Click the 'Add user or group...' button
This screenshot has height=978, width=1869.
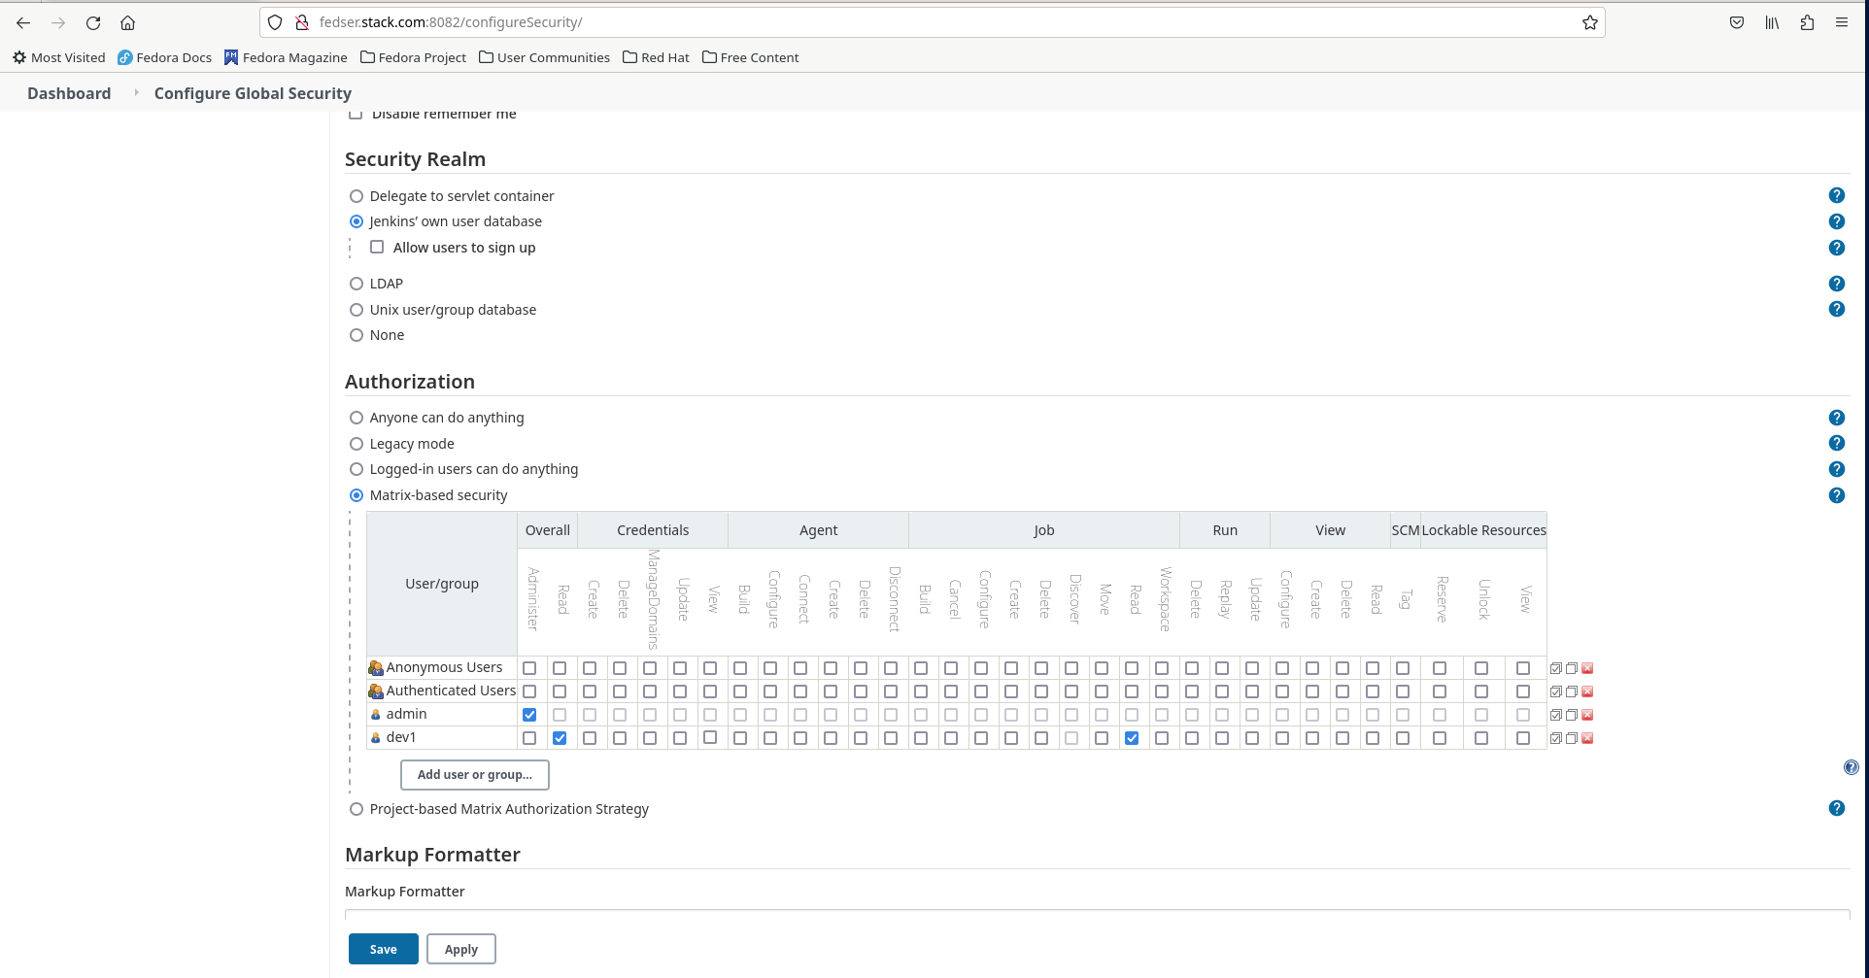click(x=474, y=774)
